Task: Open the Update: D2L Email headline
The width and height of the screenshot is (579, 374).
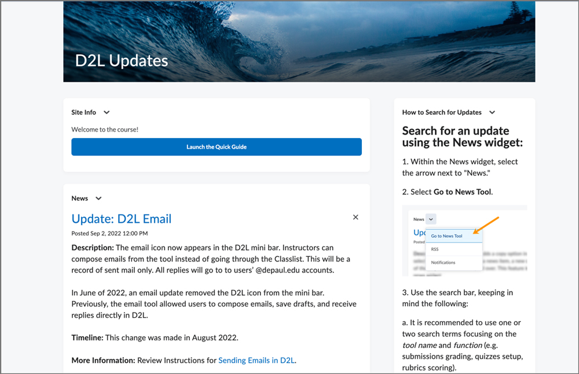Action: tap(121, 219)
